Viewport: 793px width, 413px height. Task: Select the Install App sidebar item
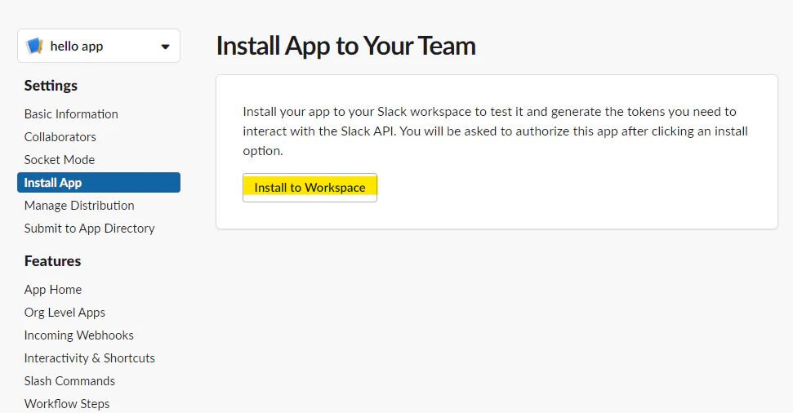click(99, 183)
